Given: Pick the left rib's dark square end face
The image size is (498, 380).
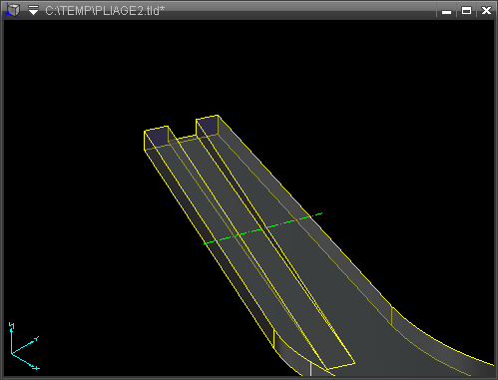Looking at the screenshot, I should [158, 137].
